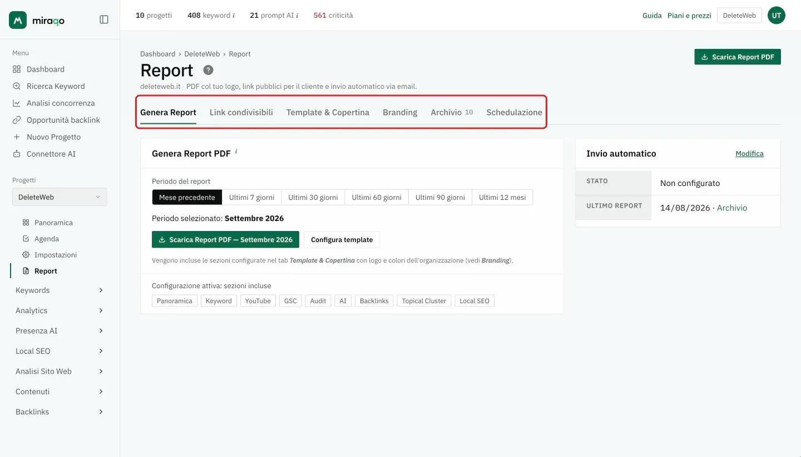Image resolution: width=801 pixels, height=457 pixels.
Task: Expand the Keywords sidebar section
Action: (x=60, y=290)
